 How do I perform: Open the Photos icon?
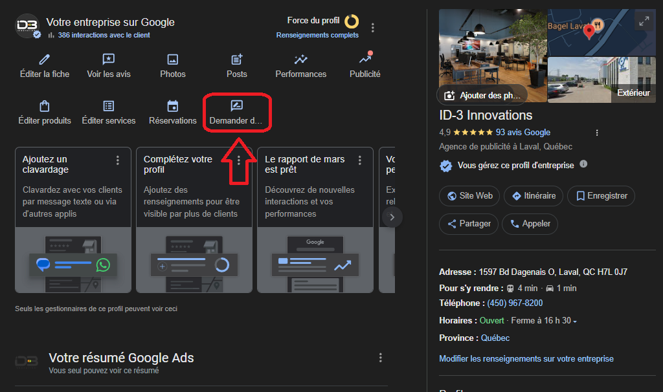173,60
